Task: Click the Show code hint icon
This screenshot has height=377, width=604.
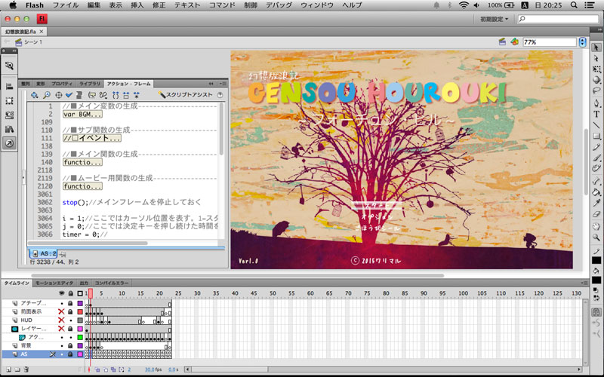Action: pyautogui.click(x=91, y=95)
